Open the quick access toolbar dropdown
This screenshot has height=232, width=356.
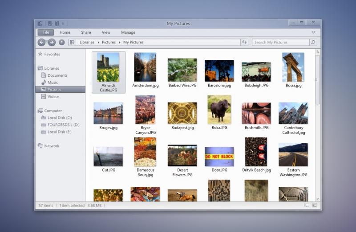[x=63, y=24]
